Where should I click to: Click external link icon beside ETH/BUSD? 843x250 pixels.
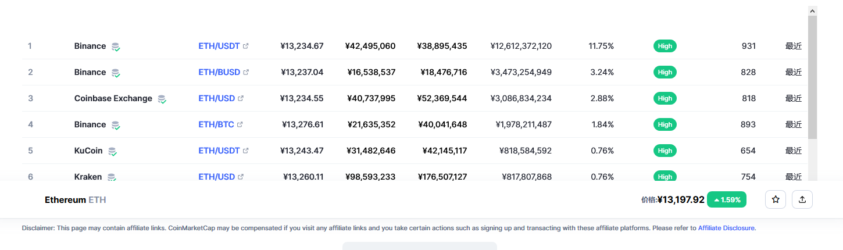click(246, 72)
